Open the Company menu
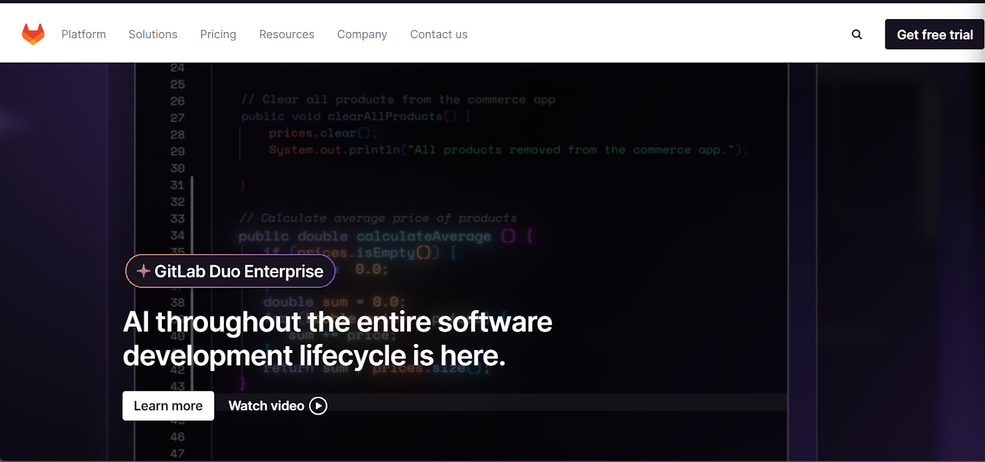 362,34
